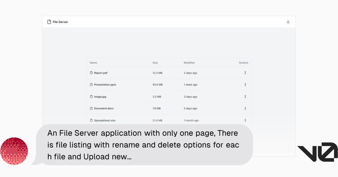Click the '1 week ago' modified date

191,85
